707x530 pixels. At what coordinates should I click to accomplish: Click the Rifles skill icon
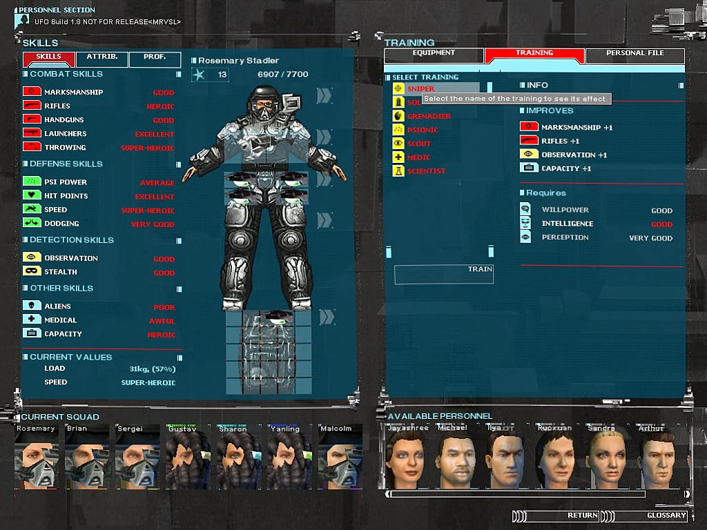(32, 106)
